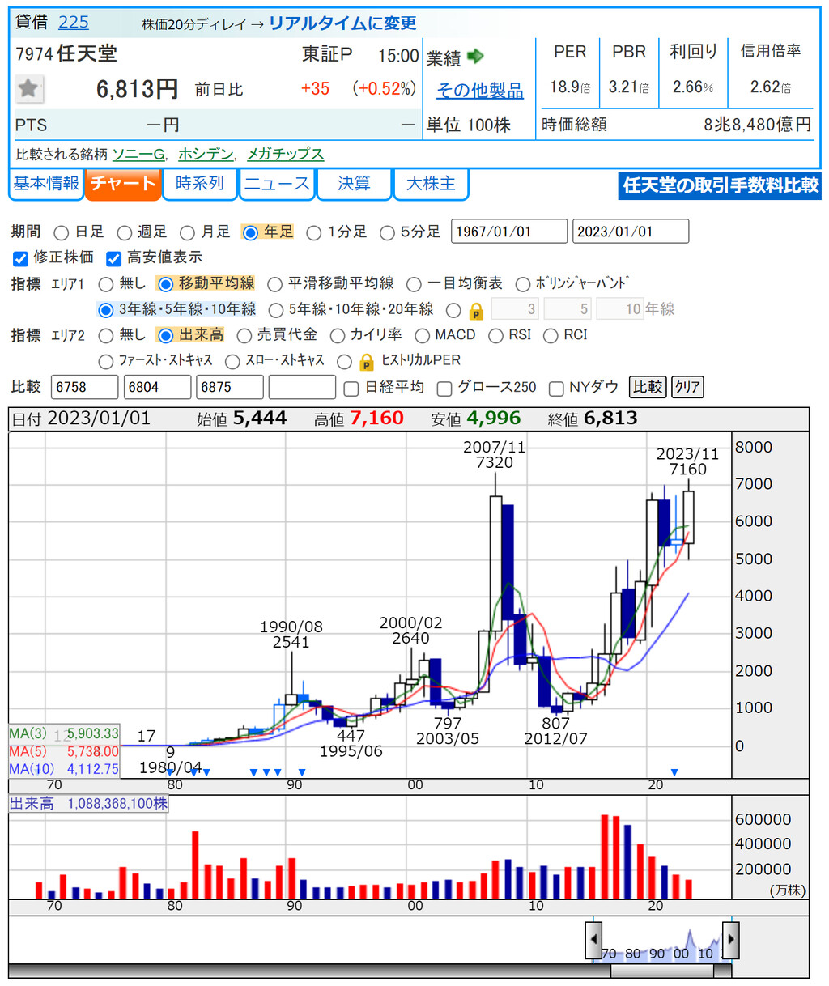Toggle 修正株価 checkbox
This screenshot has width=829, height=986.
coord(21,258)
